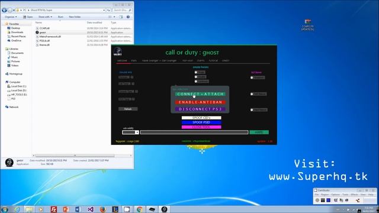
Task: Open the Windows Start menu
Action: click(4, 209)
